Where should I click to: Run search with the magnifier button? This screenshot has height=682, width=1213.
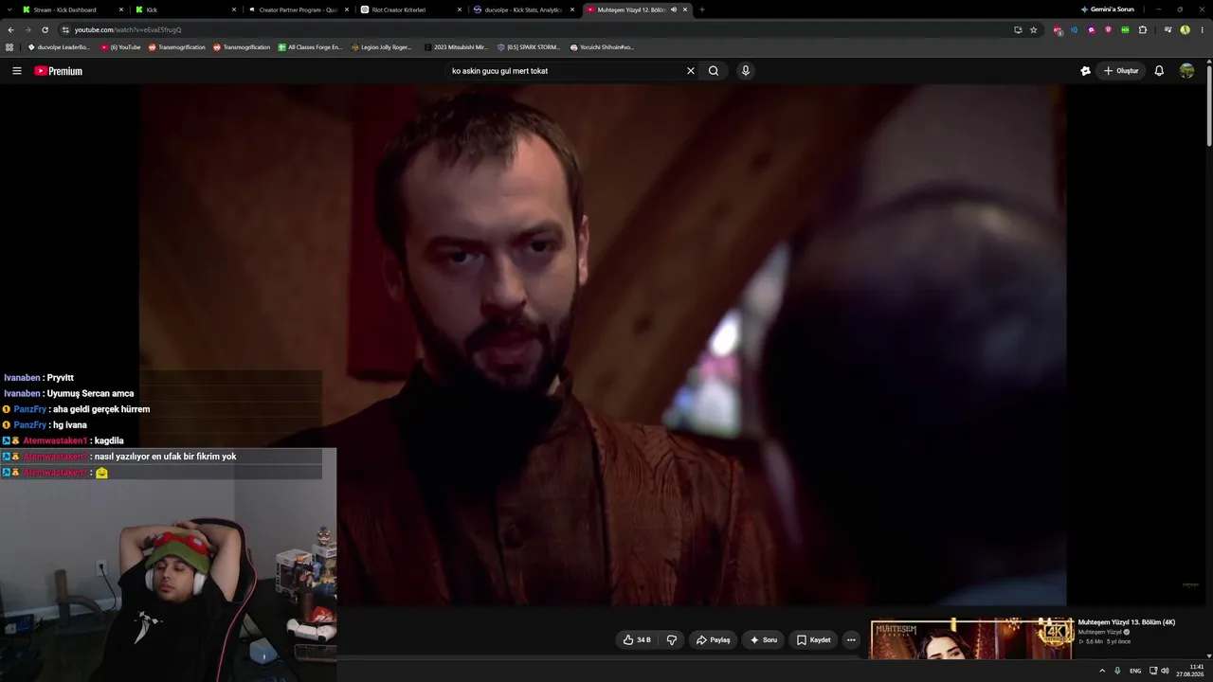coord(714,71)
